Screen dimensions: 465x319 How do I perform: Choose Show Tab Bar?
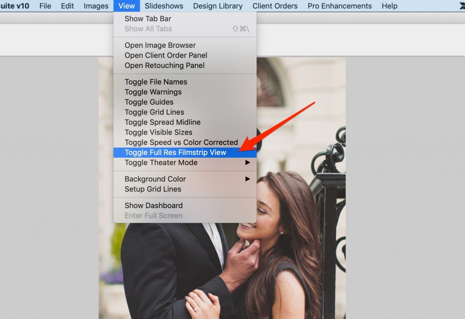click(185, 19)
